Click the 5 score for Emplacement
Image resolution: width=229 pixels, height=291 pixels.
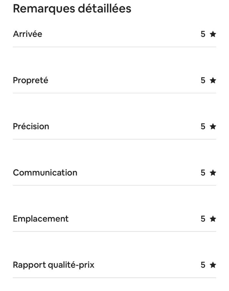[x=203, y=219]
